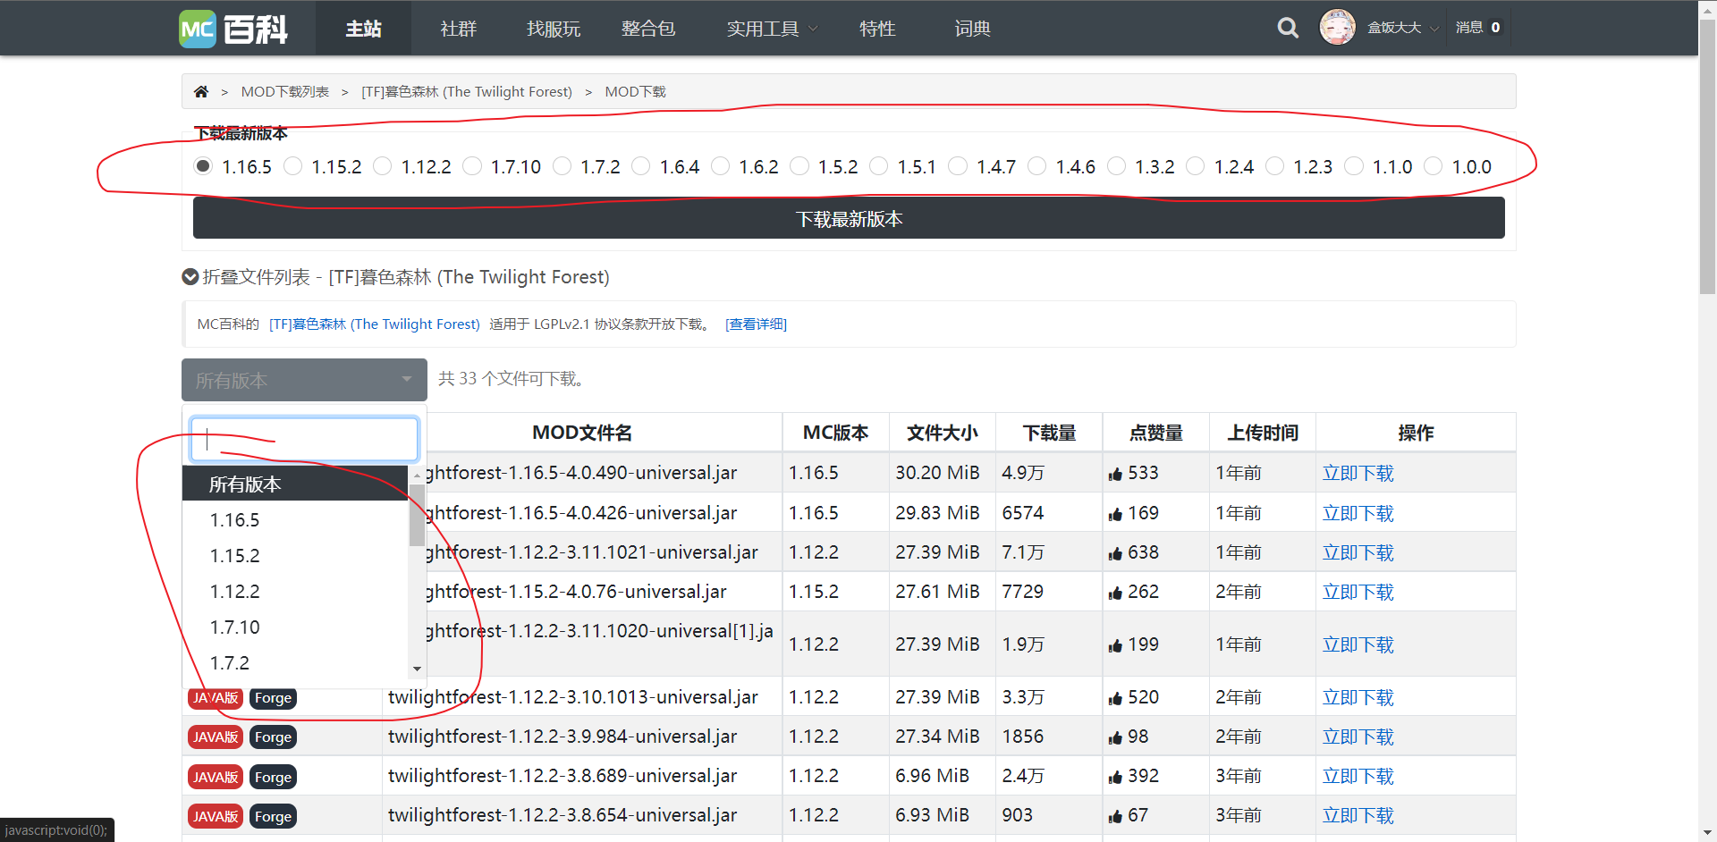Open the 整合包 navigation tab
This screenshot has width=1717, height=842.
pos(648,29)
